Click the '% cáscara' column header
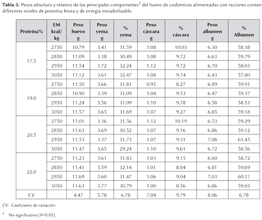Viewport: 262px width, 220px height. pos(180,32)
